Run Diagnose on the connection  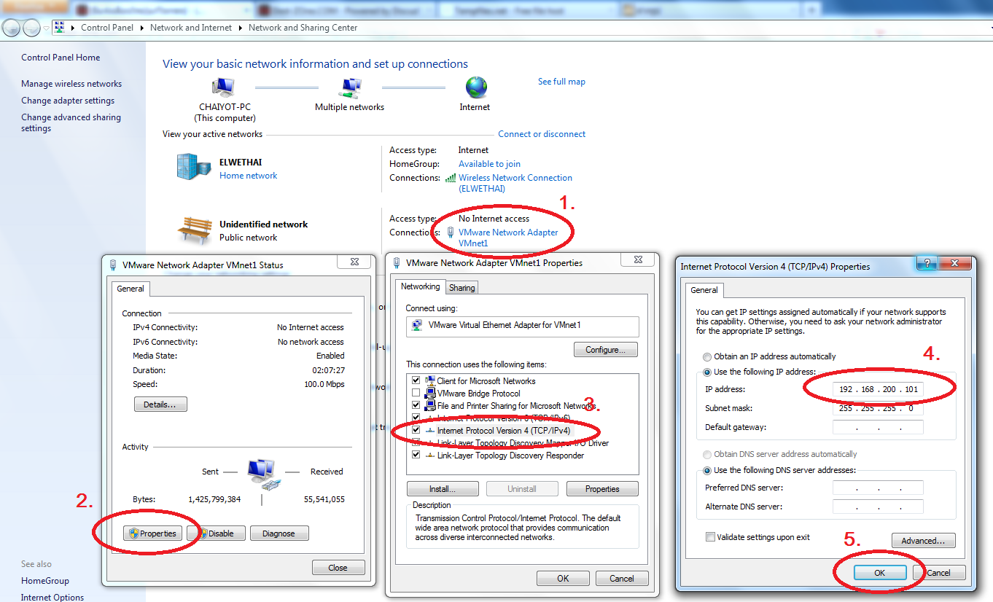point(279,533)
